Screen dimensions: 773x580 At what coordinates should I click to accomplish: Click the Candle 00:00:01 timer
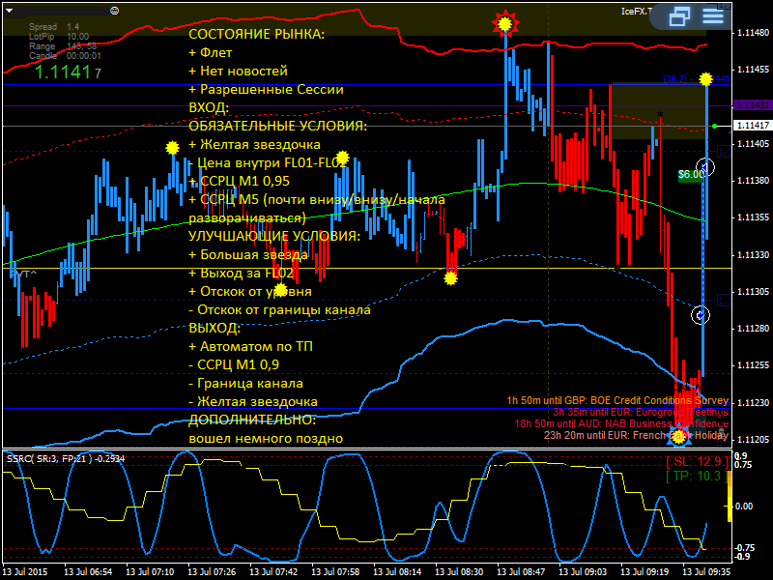pos(65,56)
